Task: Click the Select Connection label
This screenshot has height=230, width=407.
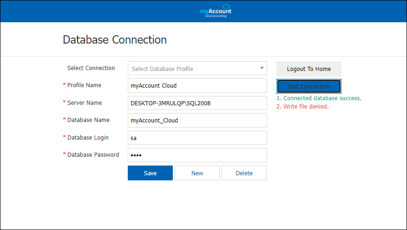Action: pyautogui.click(x=91, y=68)
